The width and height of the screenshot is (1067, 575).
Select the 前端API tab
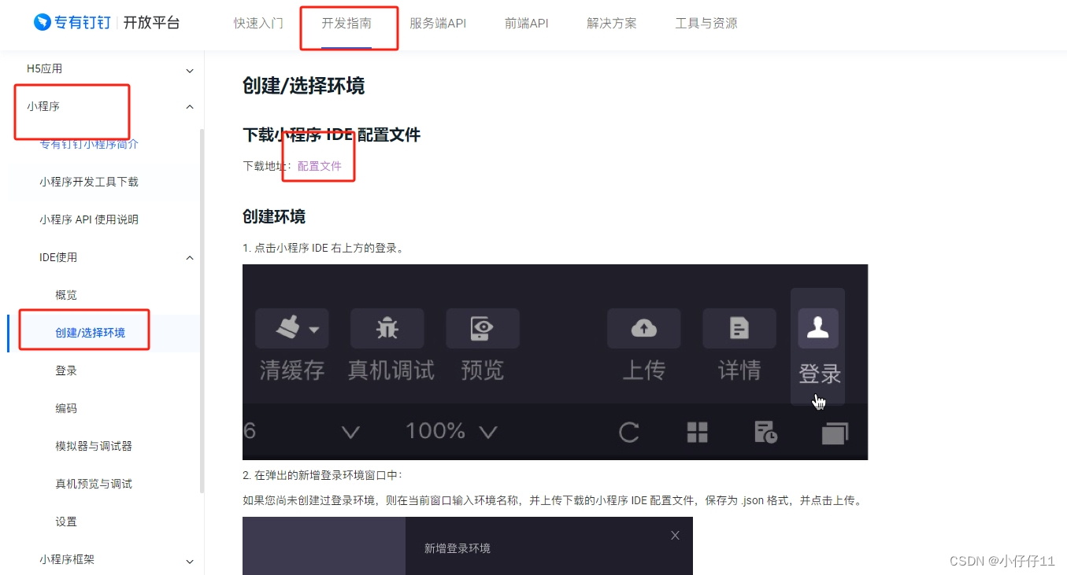pyautogui.click(x=527, y=23)
